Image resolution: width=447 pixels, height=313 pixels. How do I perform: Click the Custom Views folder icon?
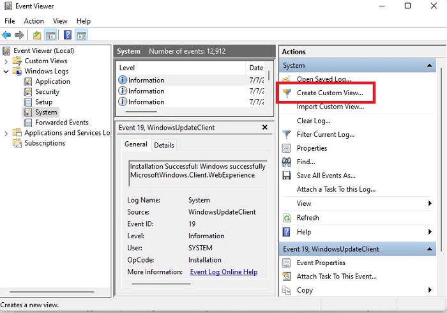click(x=17, y=61)
